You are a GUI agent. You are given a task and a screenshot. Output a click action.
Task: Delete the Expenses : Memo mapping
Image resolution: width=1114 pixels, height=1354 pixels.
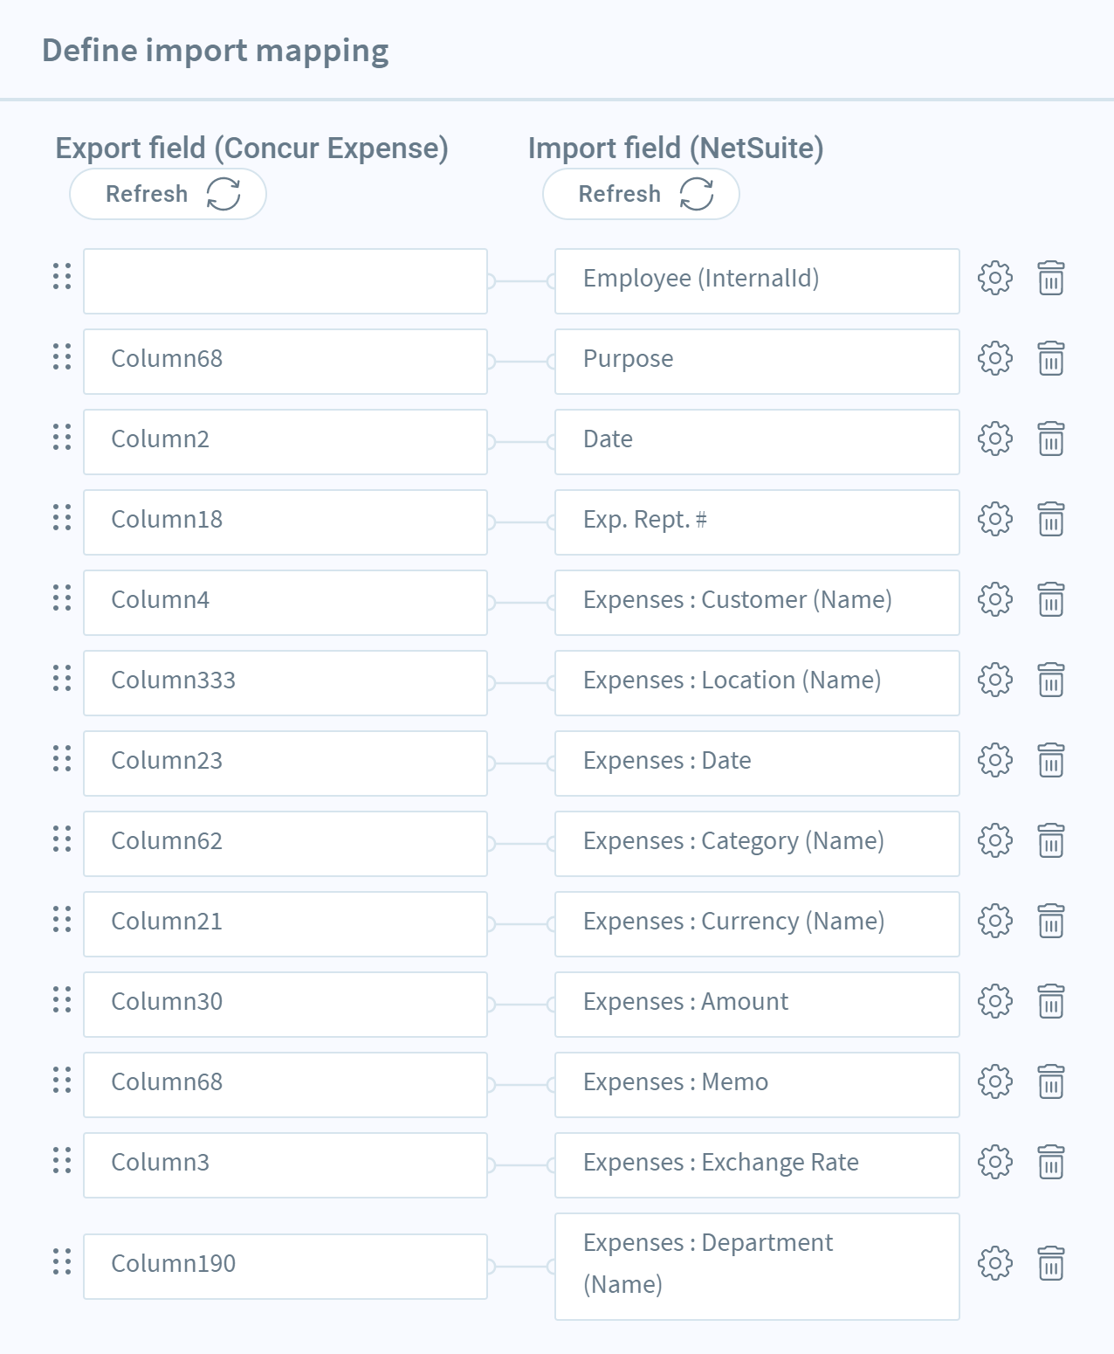(1050, 1082)
